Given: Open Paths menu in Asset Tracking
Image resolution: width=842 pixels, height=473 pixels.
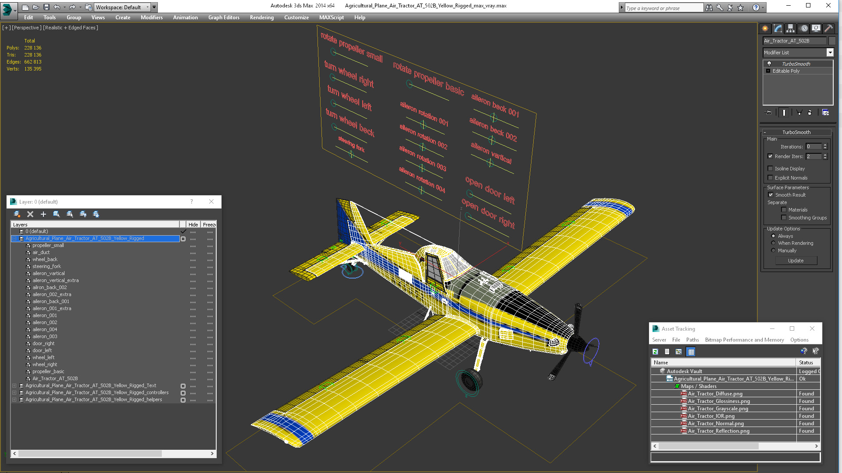Looking at the screenshot, I should [692, 340].
